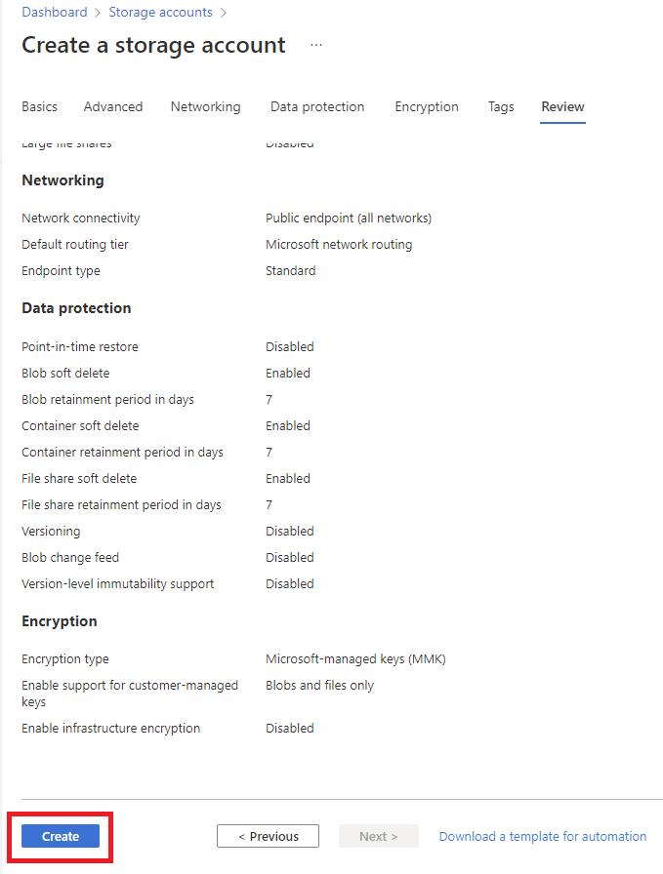Download a template for automation
Screen dimensions: 663x874
pos(543,836)
